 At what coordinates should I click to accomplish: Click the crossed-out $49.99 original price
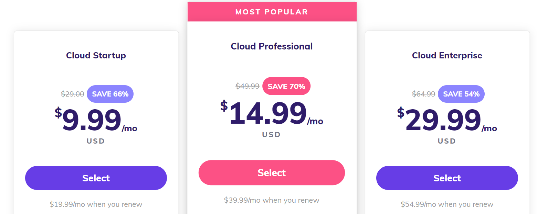pyautogui.click(x=248, y=86)
